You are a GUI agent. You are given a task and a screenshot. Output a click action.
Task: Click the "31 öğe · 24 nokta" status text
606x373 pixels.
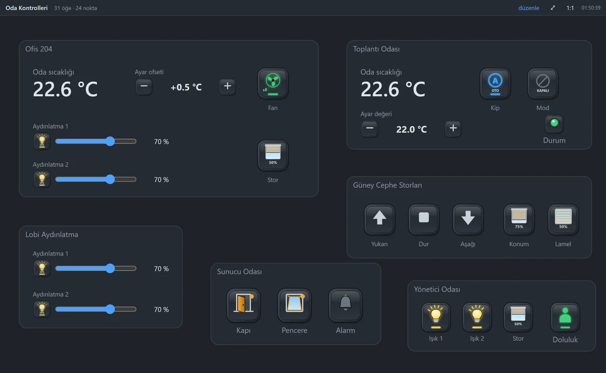76,8
